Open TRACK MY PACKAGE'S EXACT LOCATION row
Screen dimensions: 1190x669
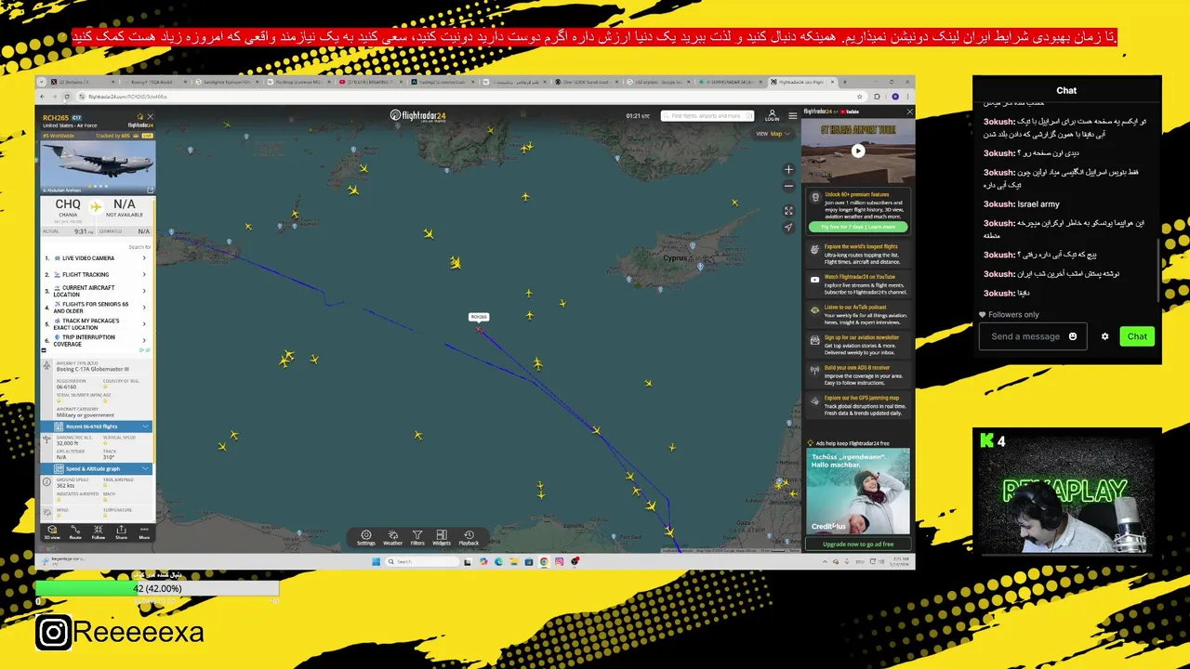click(97, 324)
